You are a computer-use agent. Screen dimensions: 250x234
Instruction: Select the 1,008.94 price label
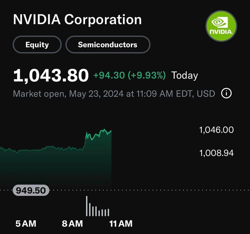click(216, 153)
